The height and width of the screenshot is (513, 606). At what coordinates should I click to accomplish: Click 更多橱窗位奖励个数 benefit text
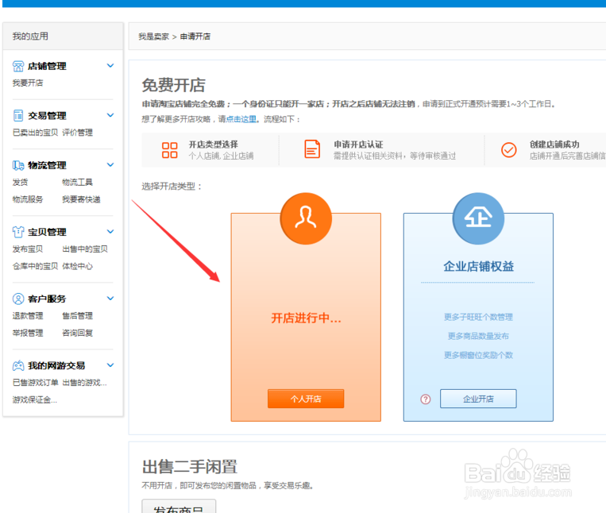point(478,355)
